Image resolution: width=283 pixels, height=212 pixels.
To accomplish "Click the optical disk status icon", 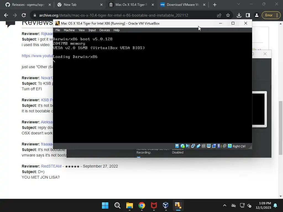I will [182, 146].
